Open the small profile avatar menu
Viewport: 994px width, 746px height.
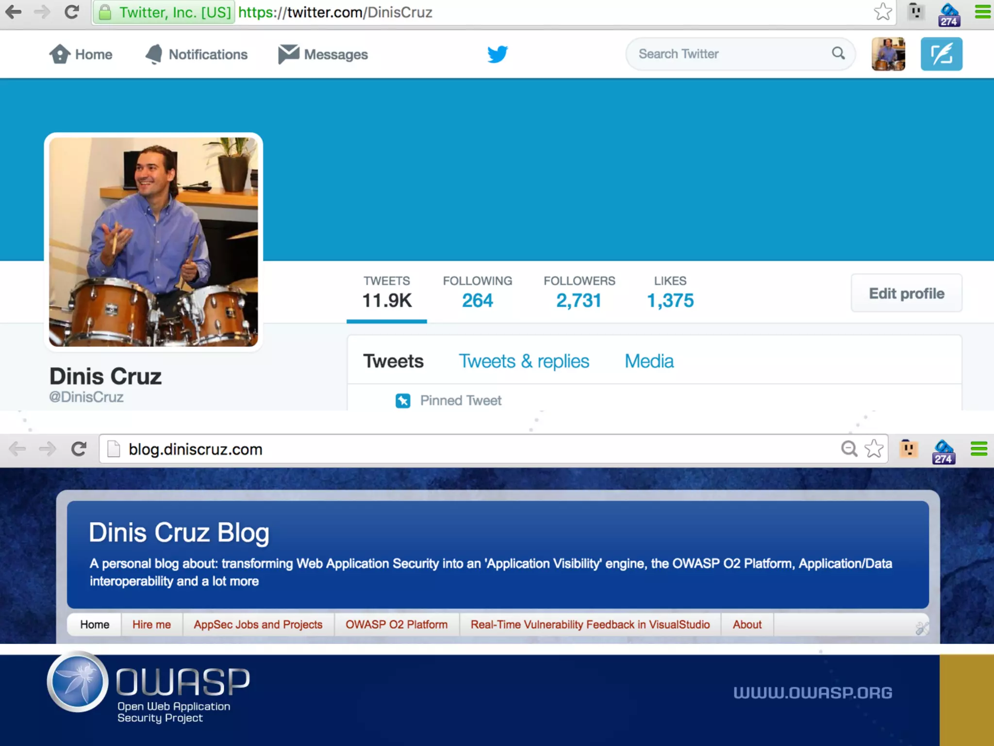[888, 54]
